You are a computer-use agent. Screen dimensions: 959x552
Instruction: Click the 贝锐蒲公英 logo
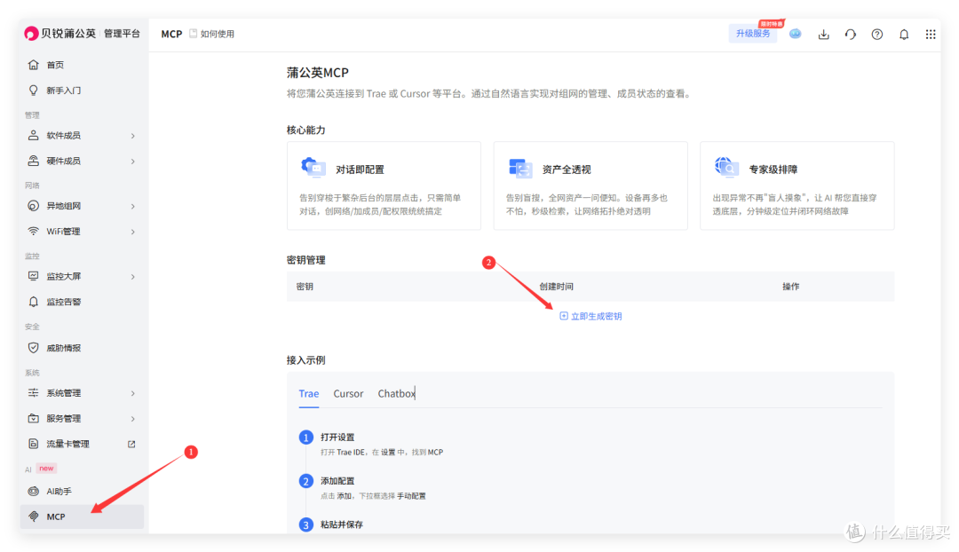(x=60, y=33)
